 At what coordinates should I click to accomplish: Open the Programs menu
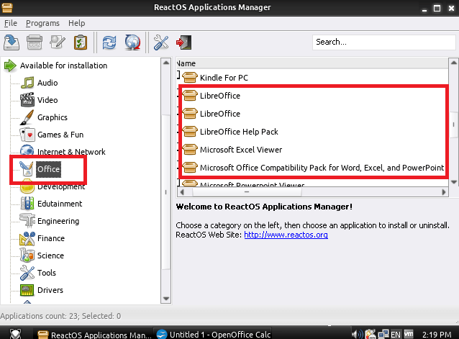[x=42, y=23]
